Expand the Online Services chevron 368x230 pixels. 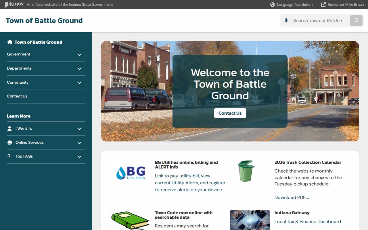[x=79, y=143]
